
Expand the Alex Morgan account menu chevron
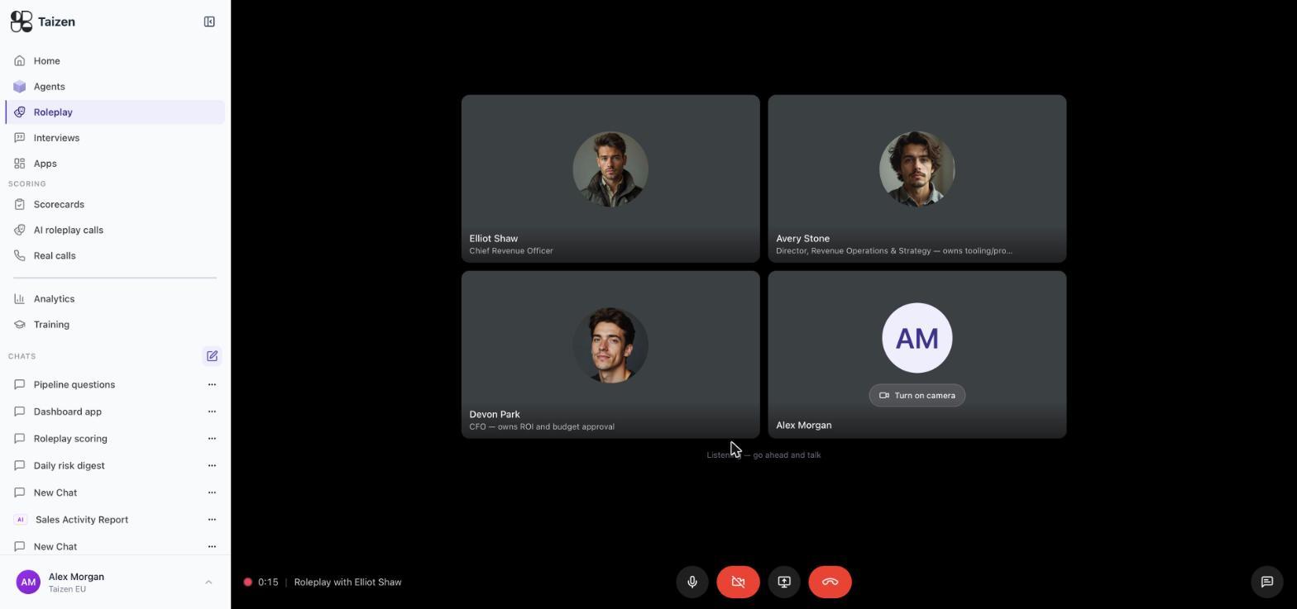(x=208, y=582)
